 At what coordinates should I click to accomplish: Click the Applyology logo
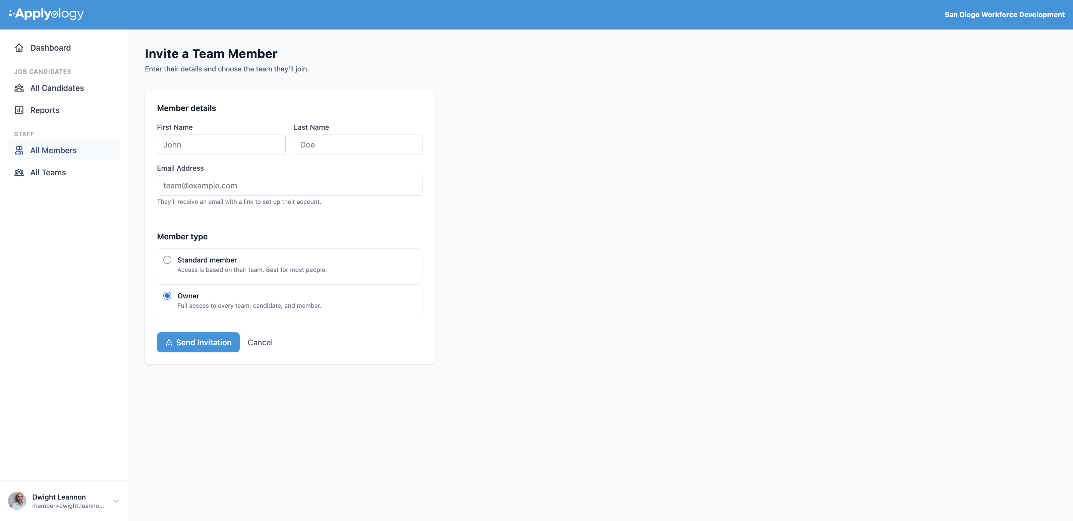pos(46,14)
